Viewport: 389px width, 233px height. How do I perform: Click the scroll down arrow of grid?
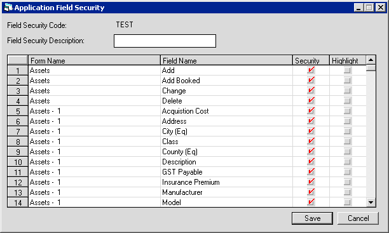click(371, 203)
